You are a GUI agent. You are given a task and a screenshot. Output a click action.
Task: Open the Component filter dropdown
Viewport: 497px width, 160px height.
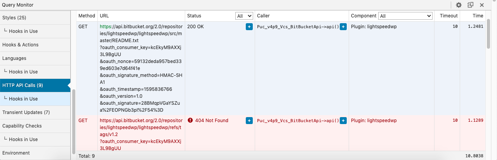[405, 16]
